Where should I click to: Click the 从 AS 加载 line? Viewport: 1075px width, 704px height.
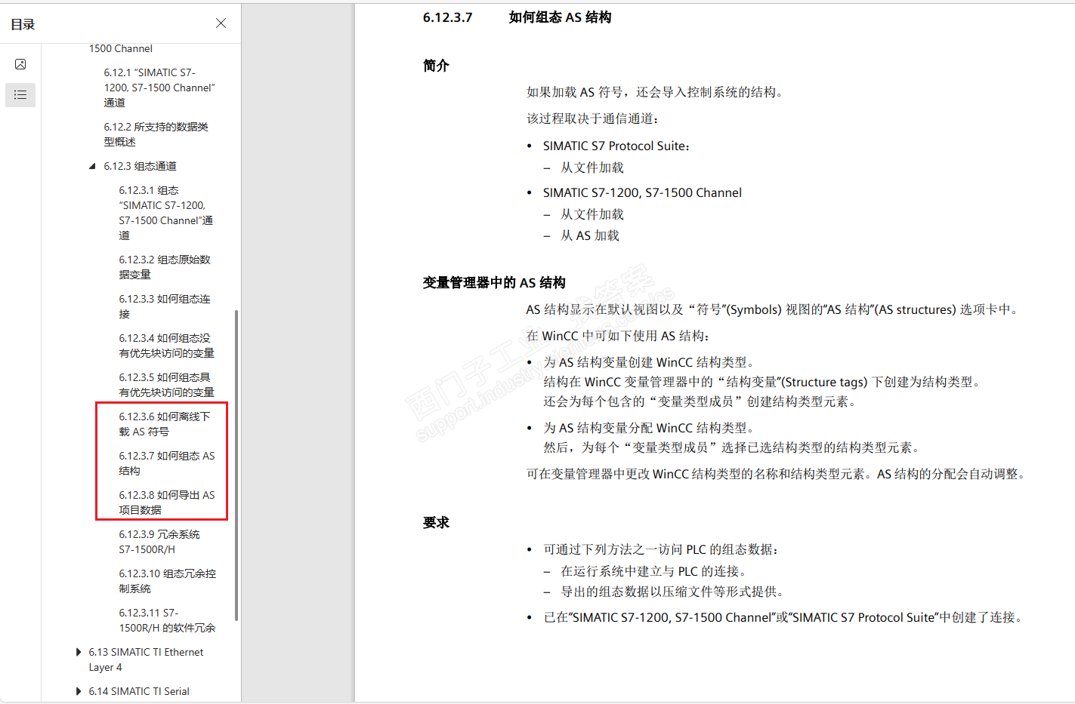[x=590, y=235]
